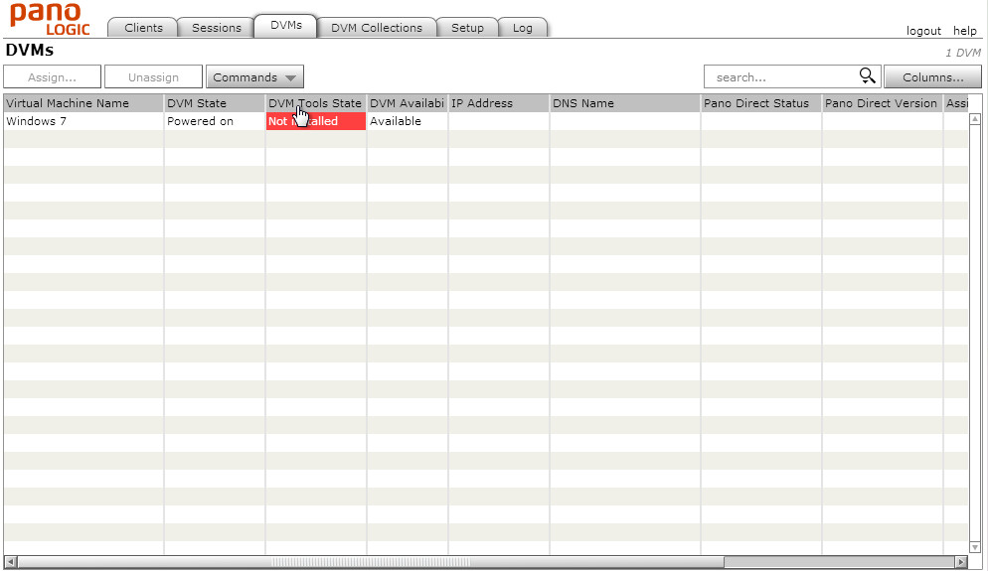Open the help link
Image resolution: width=988 pixels, height=571 pixels.
[x=965, y=30]
